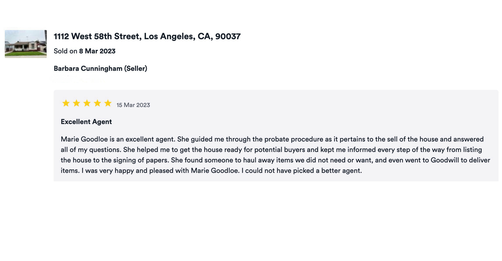
Task: Click the "(Seller)" label text
Action: click(x=136, y=68)
